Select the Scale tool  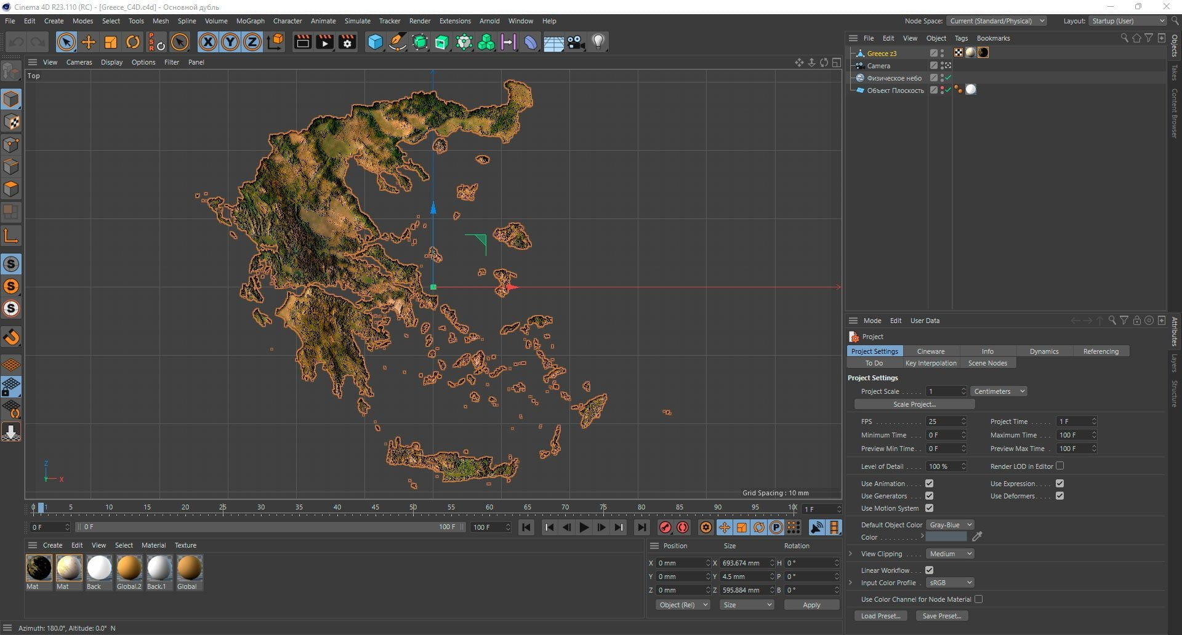point(111,42)
